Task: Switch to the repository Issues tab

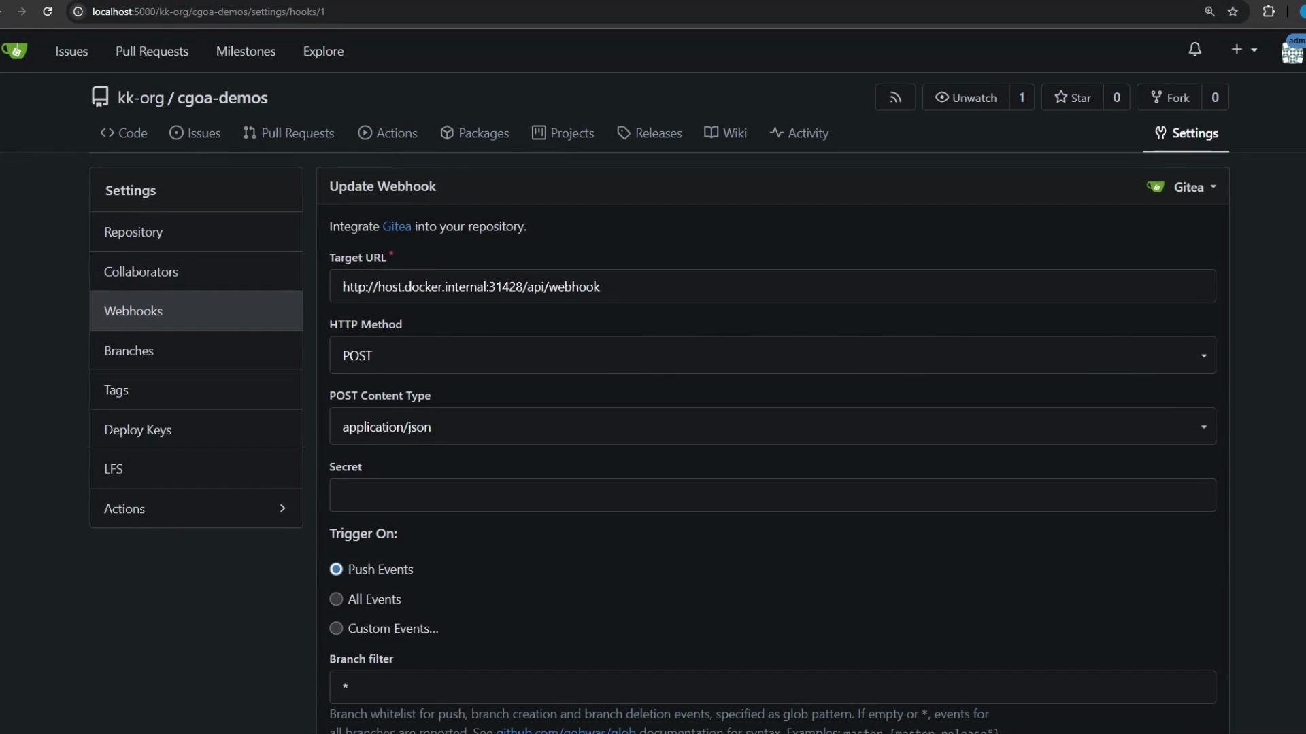Action: click(x=195, y=133)
